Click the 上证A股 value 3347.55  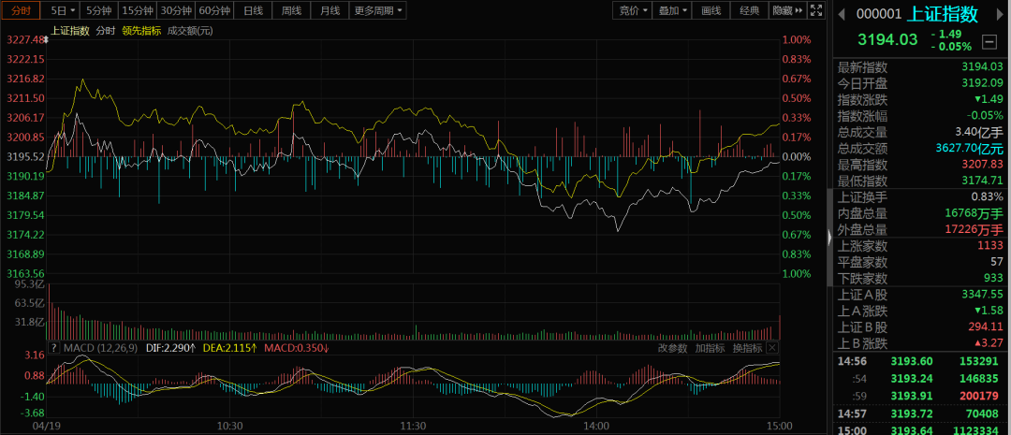pyautogui.click(x=982, y=295)
